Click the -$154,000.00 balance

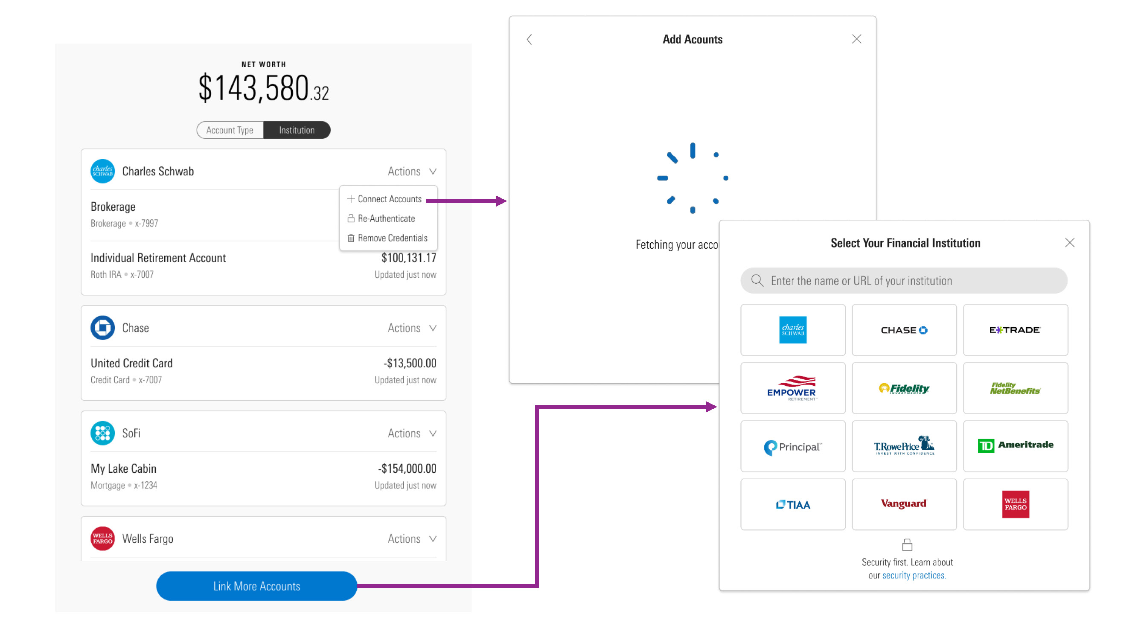point(407,468)
